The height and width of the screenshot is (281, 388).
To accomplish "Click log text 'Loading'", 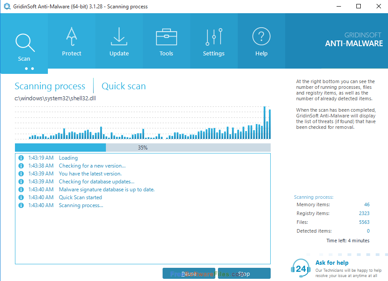I will point(68,158).
